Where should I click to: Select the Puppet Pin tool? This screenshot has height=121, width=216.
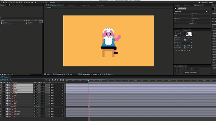pyautogui.click(x=35, y=2)
